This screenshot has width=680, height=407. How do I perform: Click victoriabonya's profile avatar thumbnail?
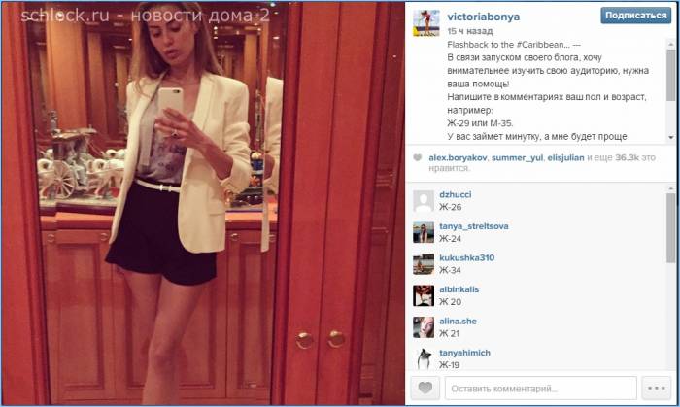[426, 23]
